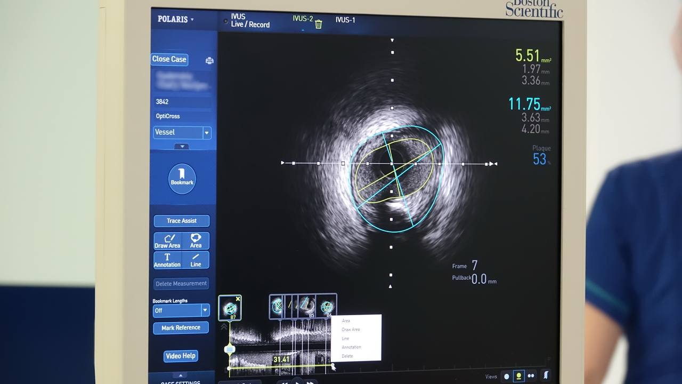This screenshot has height=384, width=682.
Task: Switch to IVUS Live / Record tab
Action: click(x=249, y=21)
